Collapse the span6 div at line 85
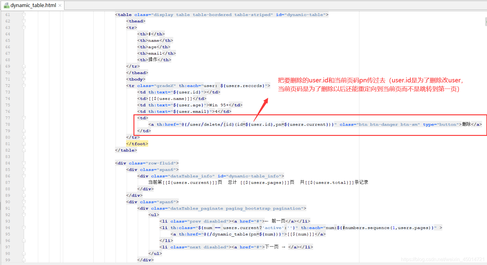The image size is (487, 265). coord(24,169)
